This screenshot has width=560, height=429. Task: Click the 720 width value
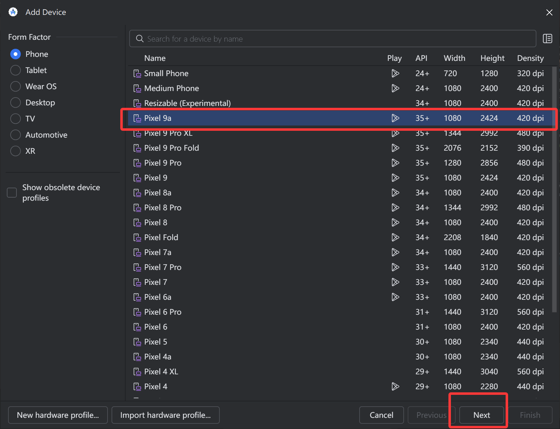[450, 73]
